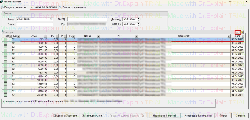Switch to the Пошук по проводкам tab
This screenshot has width=250, height=120.
(74, 7)
